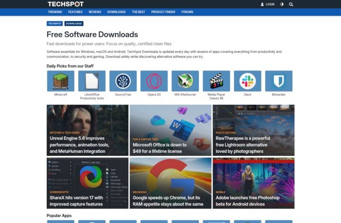Open the LibreOffice Productivity Suite icon

[92, 81]
